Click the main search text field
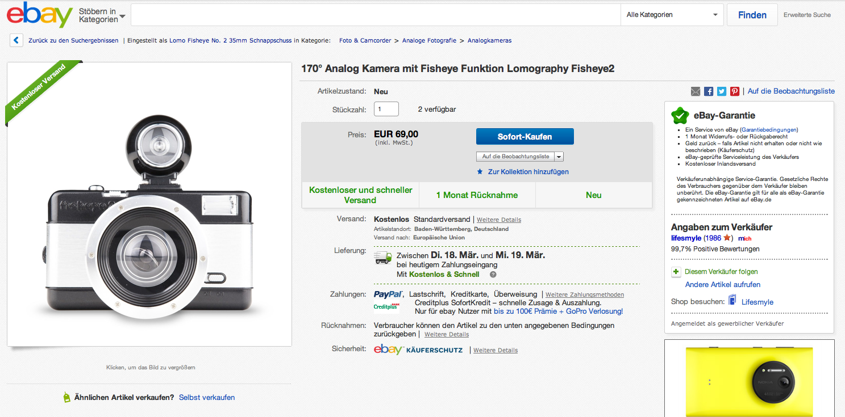Screen dimensions: 845x417 tap(376, 15)
